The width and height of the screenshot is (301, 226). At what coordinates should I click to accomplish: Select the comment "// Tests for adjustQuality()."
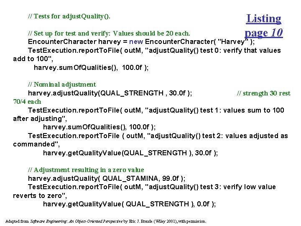pyautogui.click(x=69, y=16)
